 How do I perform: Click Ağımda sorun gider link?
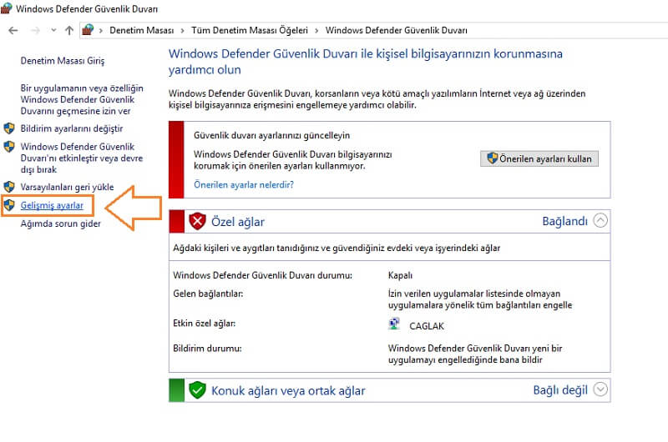(x=61, y=224)
